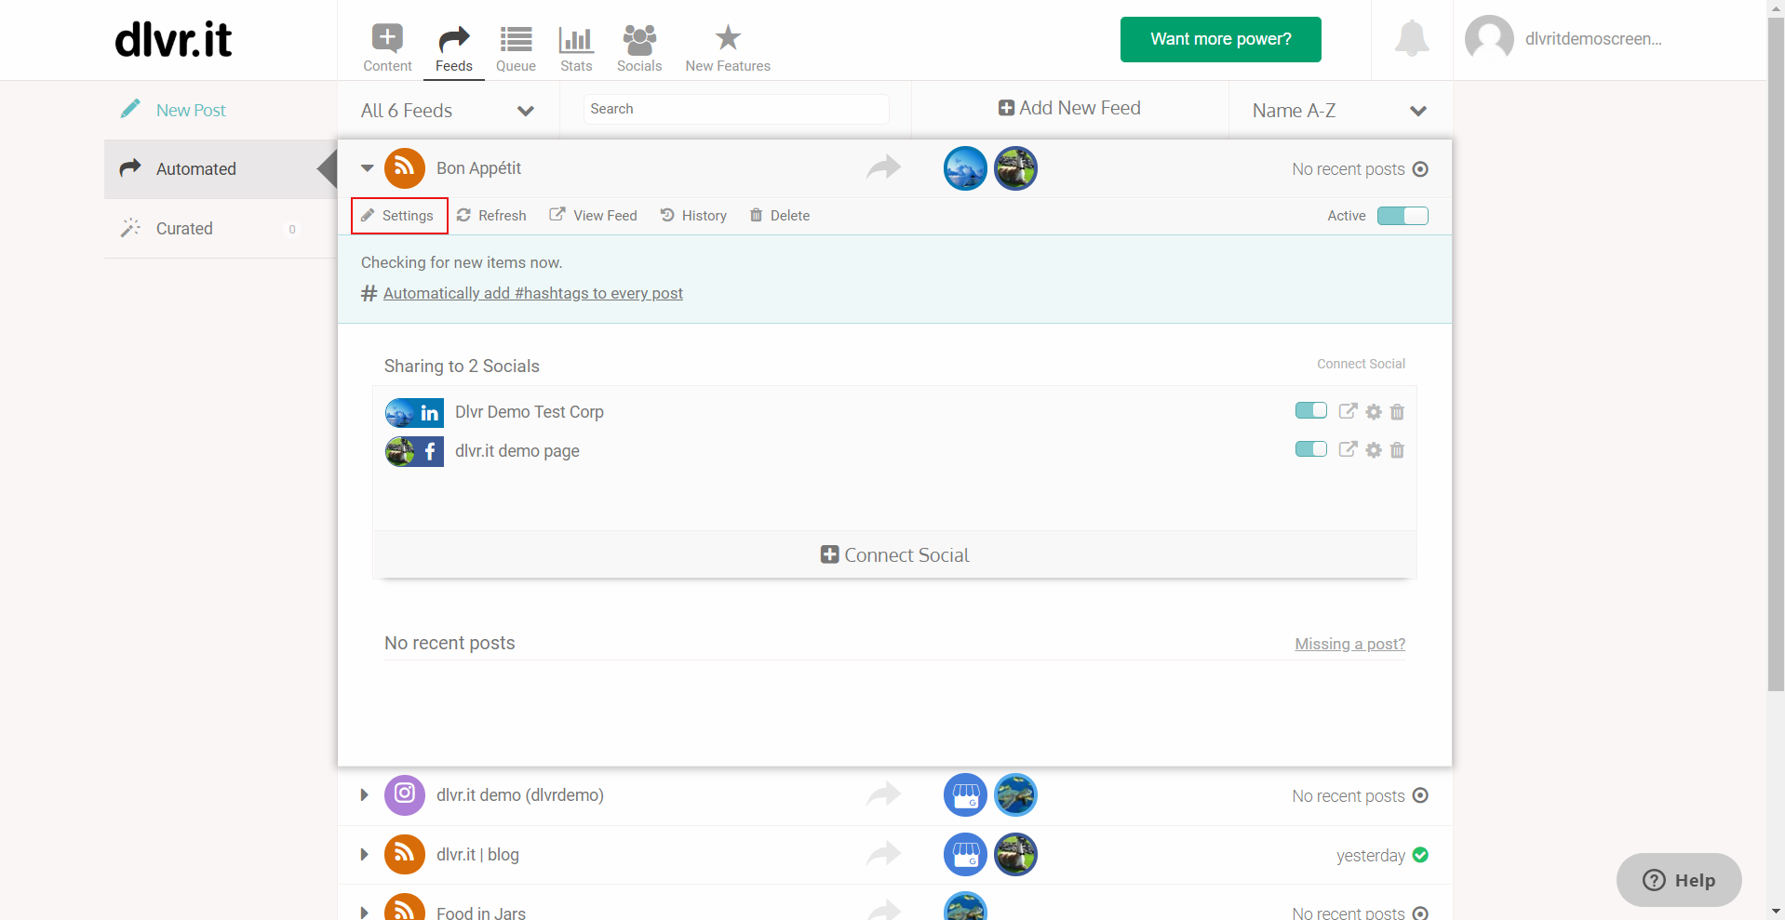Refresh the Bon Appétit feed
Viewport: 1785px width, 920px height.
pos(491,216)
